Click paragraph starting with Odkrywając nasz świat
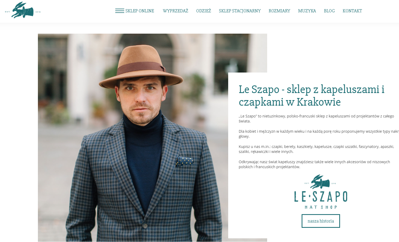 tap(314, 164)
